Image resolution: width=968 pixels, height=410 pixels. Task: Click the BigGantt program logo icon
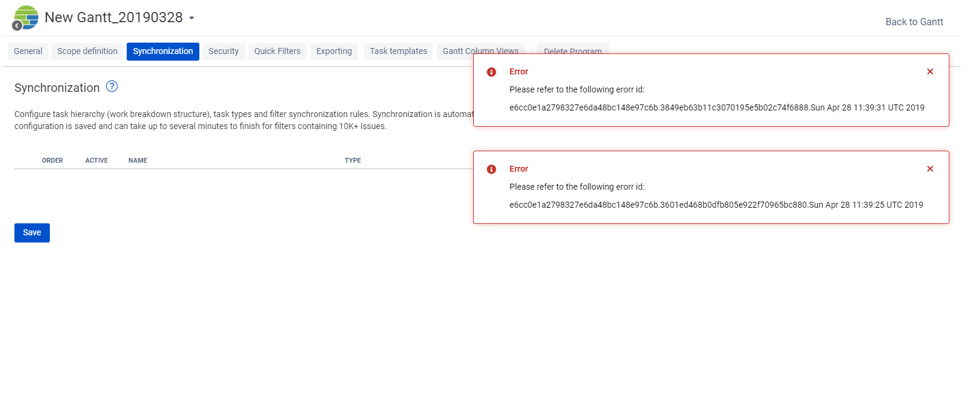[x=26, y=17]
